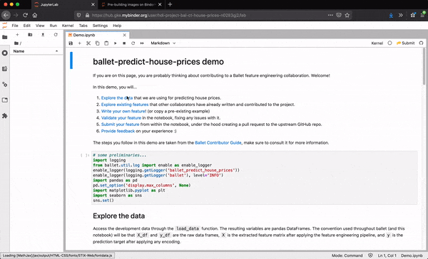This screenshot has height=259, width=428.
Task: Click into the preliminaries code cell
Action: [x=255, y=178]
